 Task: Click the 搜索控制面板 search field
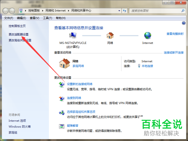pyautogui.click(x=155, y=11)
